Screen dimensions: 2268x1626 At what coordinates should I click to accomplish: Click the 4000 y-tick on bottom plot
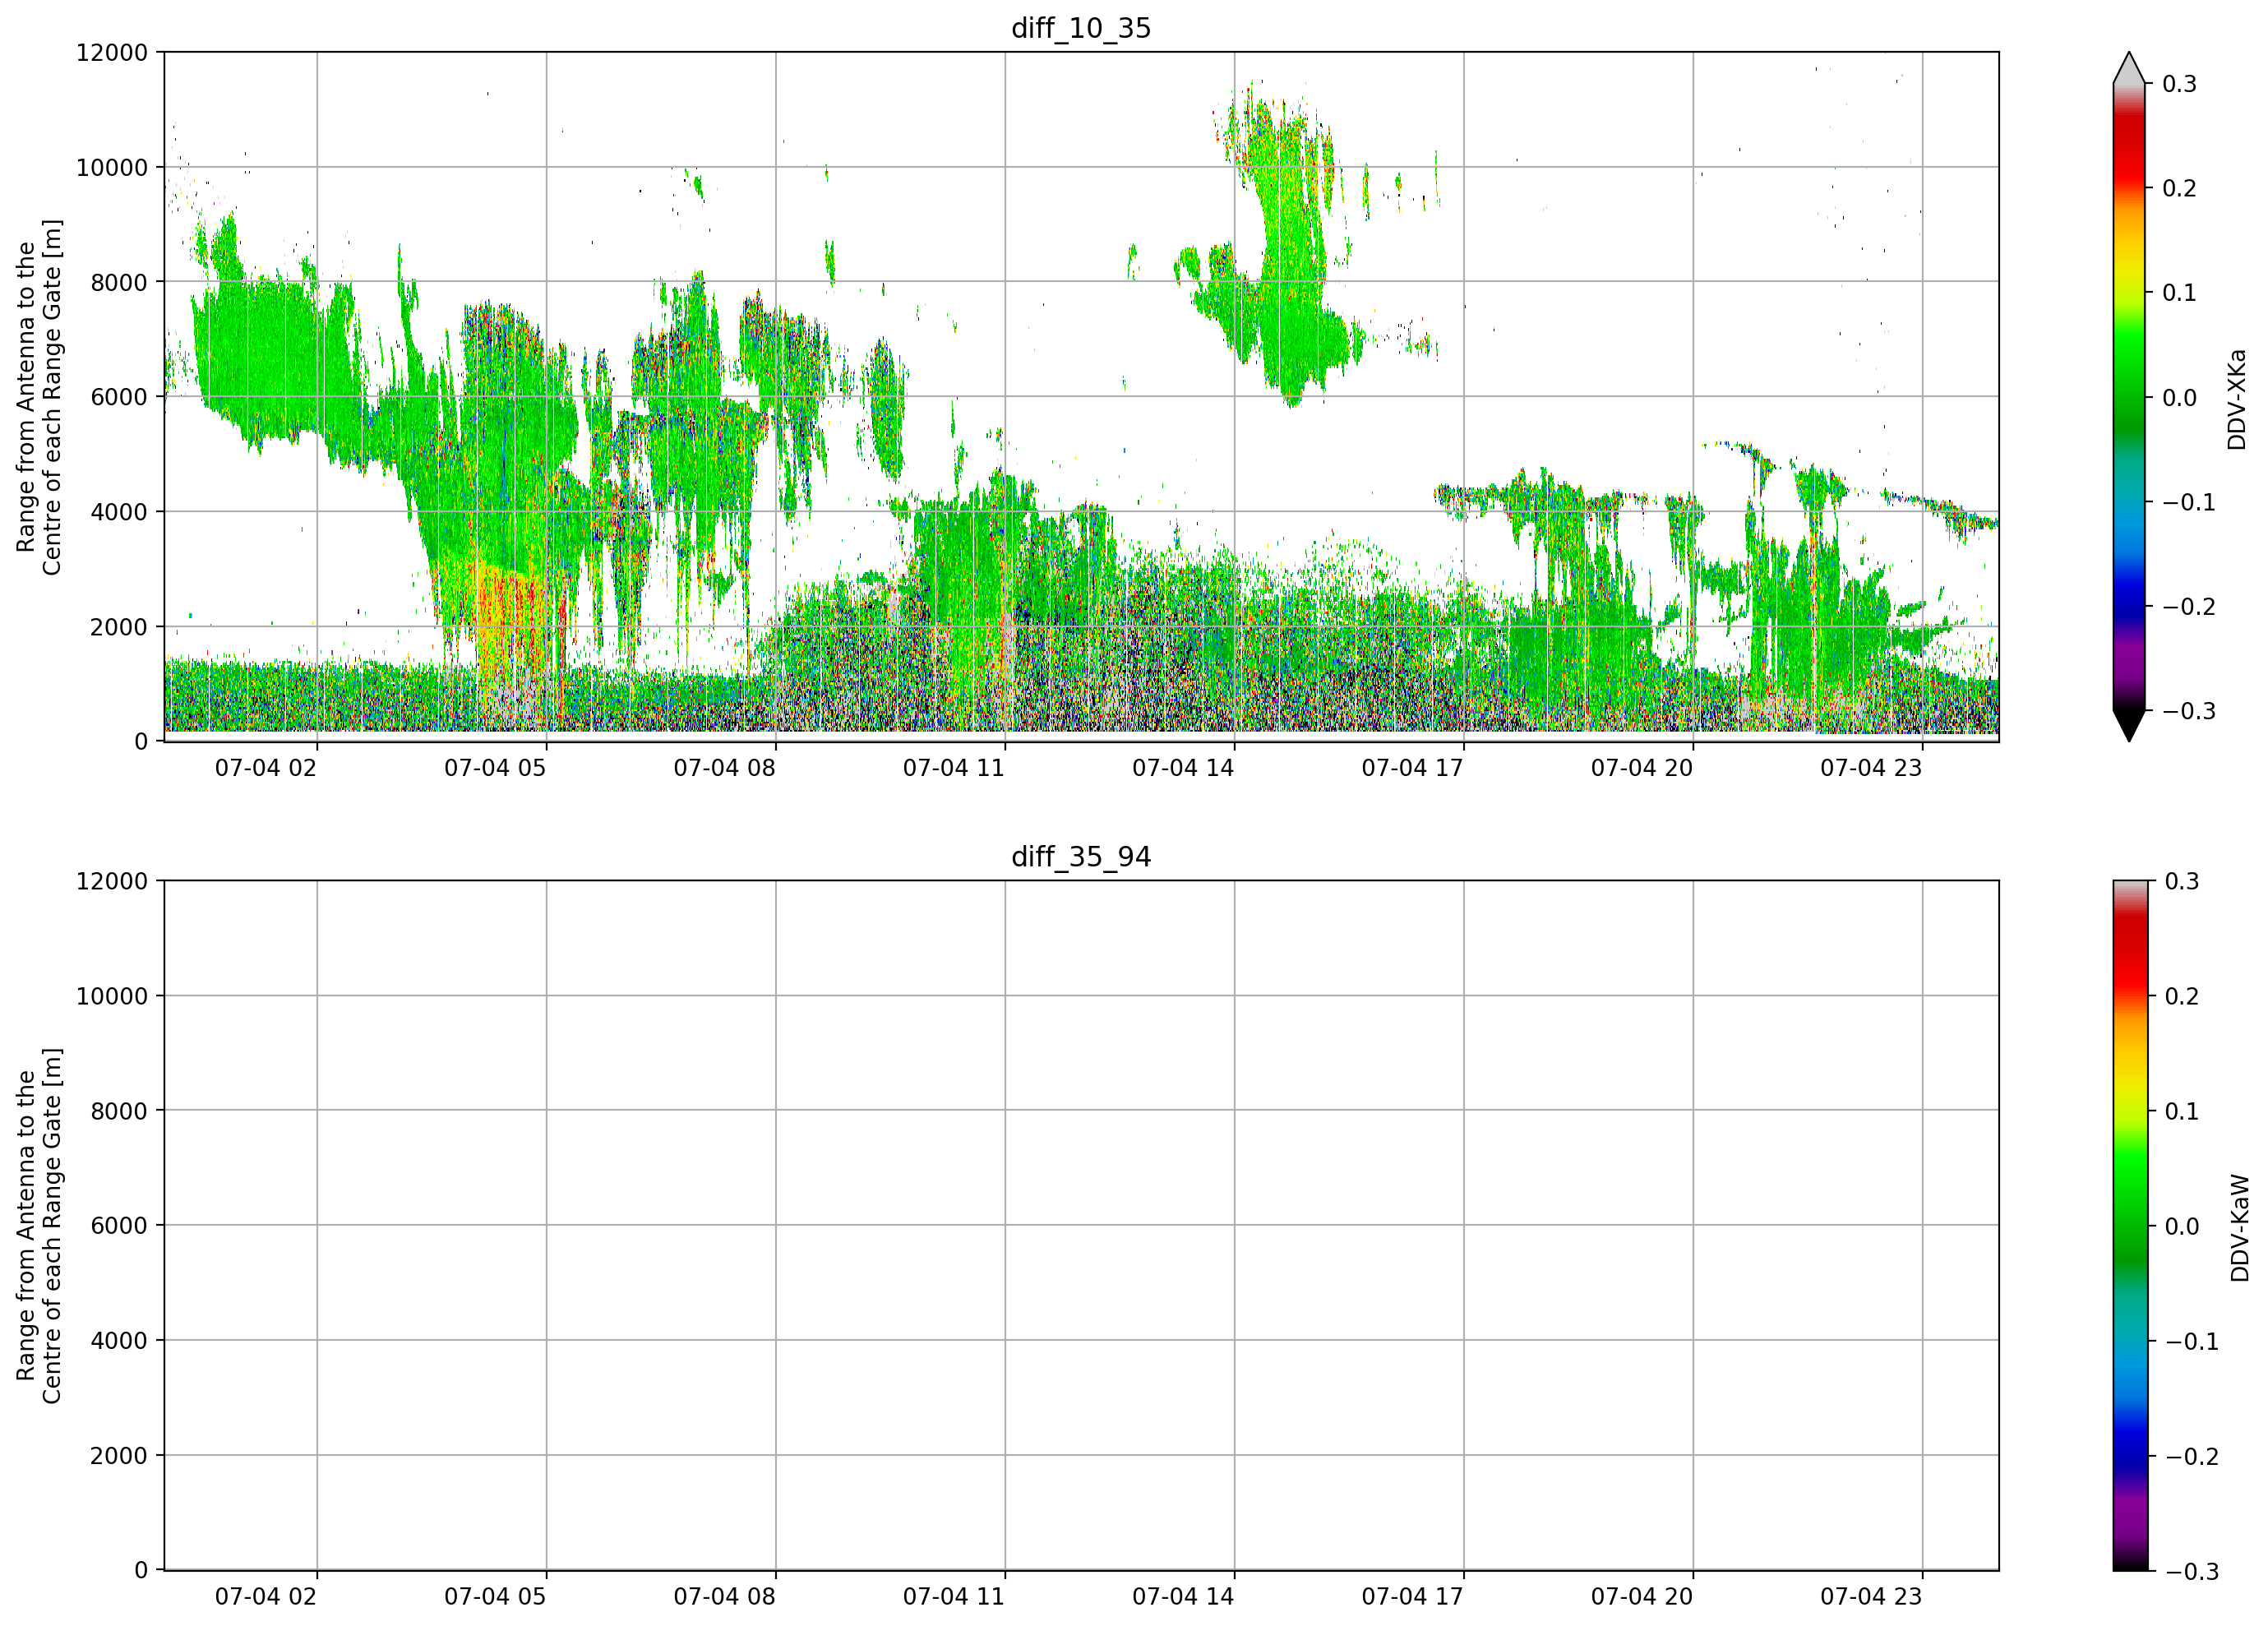(119, 1341)
